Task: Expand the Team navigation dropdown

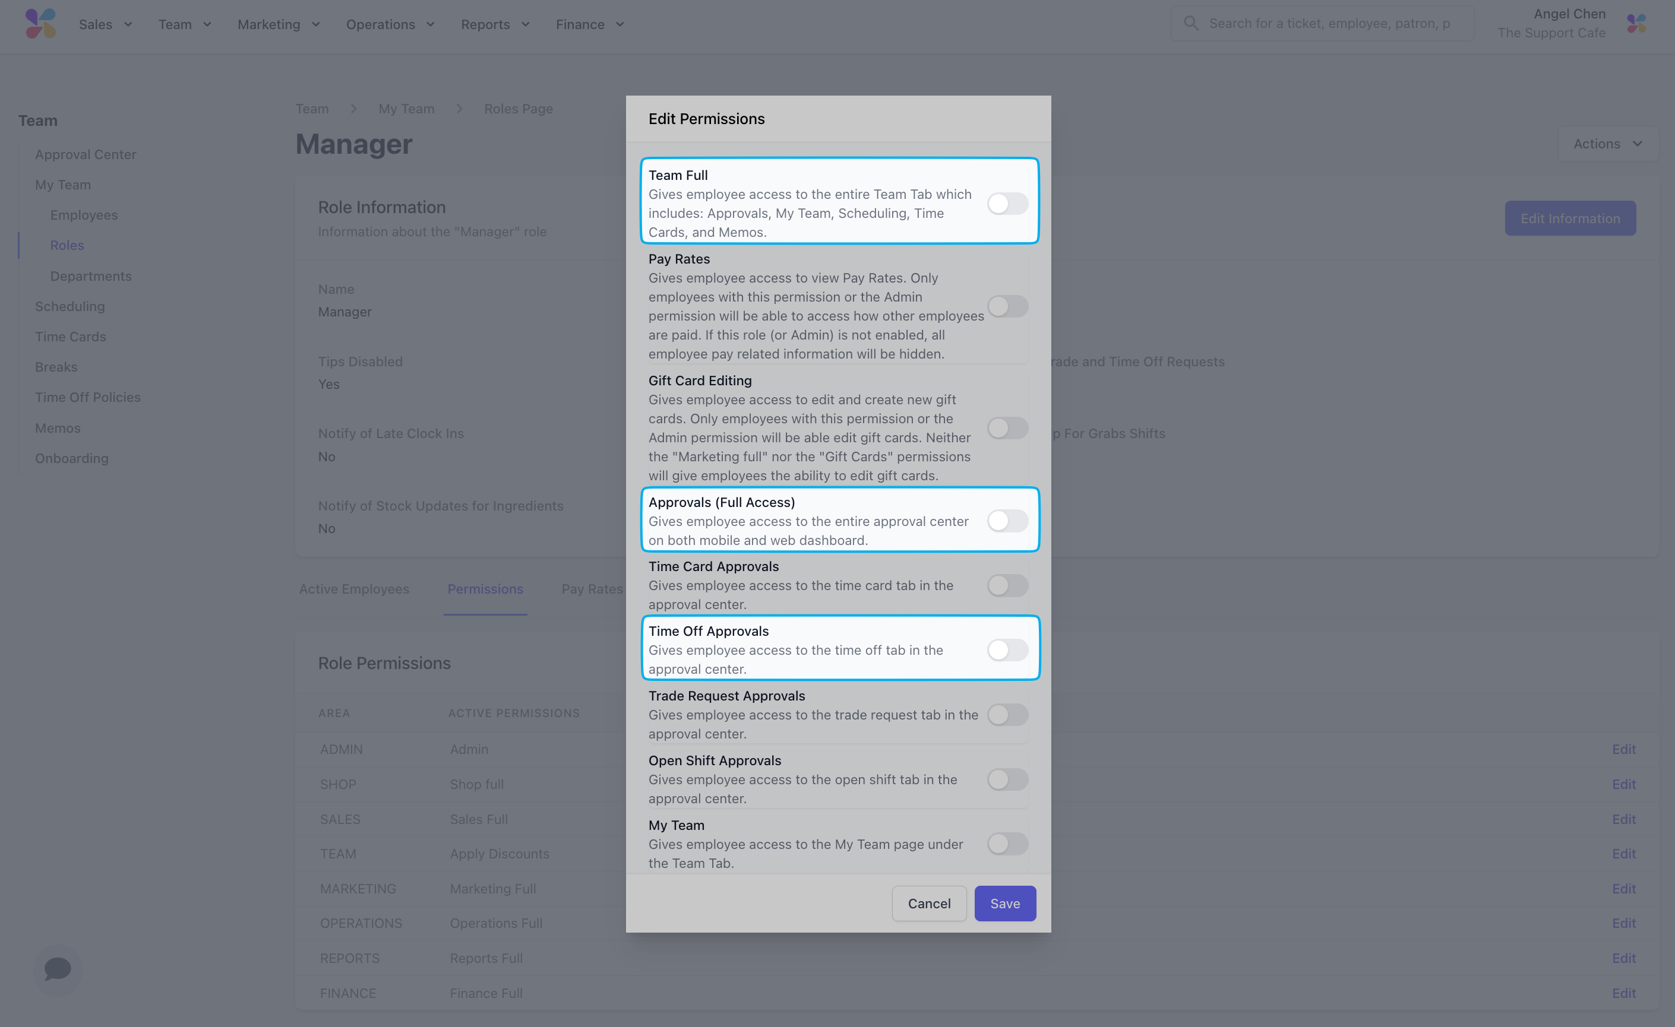Action: 185,24
